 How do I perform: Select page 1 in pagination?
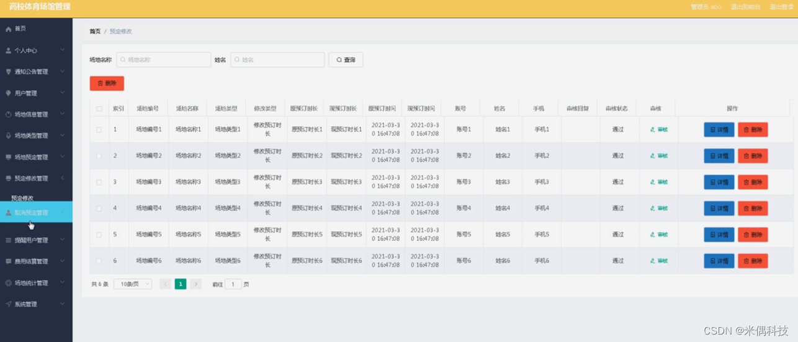click(181, 284)
